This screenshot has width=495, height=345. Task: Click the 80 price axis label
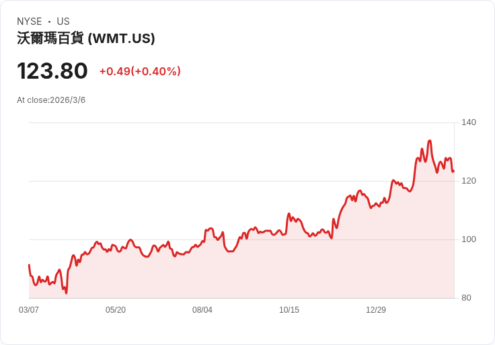(466, 298)
